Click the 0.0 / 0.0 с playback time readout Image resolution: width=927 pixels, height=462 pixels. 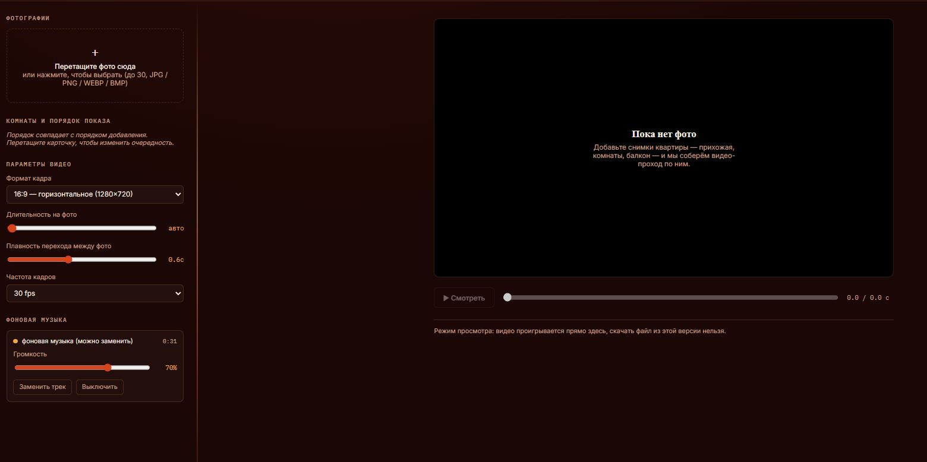pyautogui.click(x=868, y=298)
